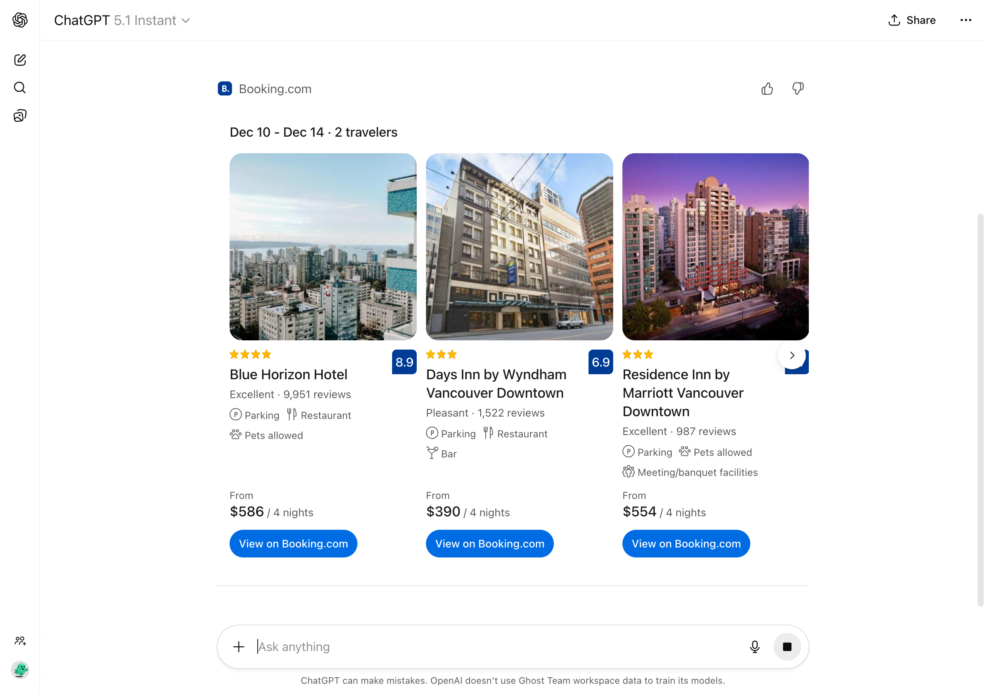Add attachment with plus icon

click(x=239, y=647)
